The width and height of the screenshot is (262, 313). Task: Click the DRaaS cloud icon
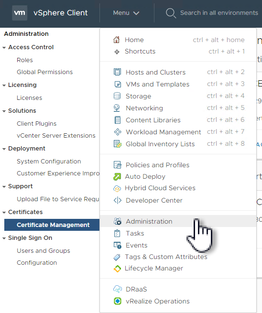tap(118, 289)
